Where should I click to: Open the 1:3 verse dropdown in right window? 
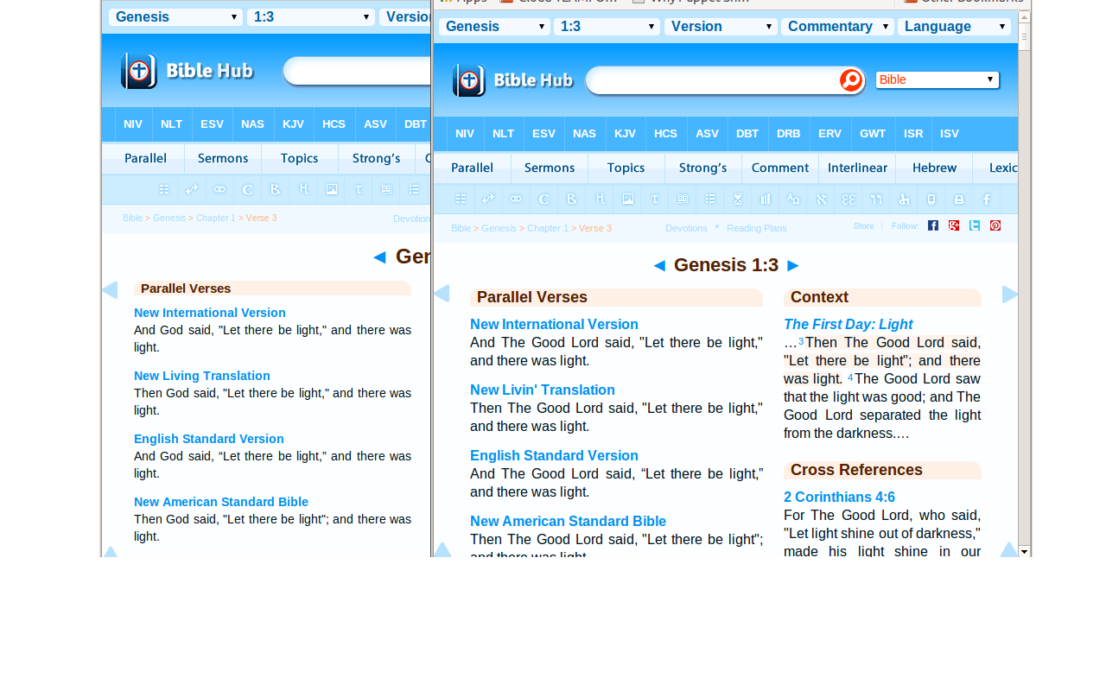point(607,27)
